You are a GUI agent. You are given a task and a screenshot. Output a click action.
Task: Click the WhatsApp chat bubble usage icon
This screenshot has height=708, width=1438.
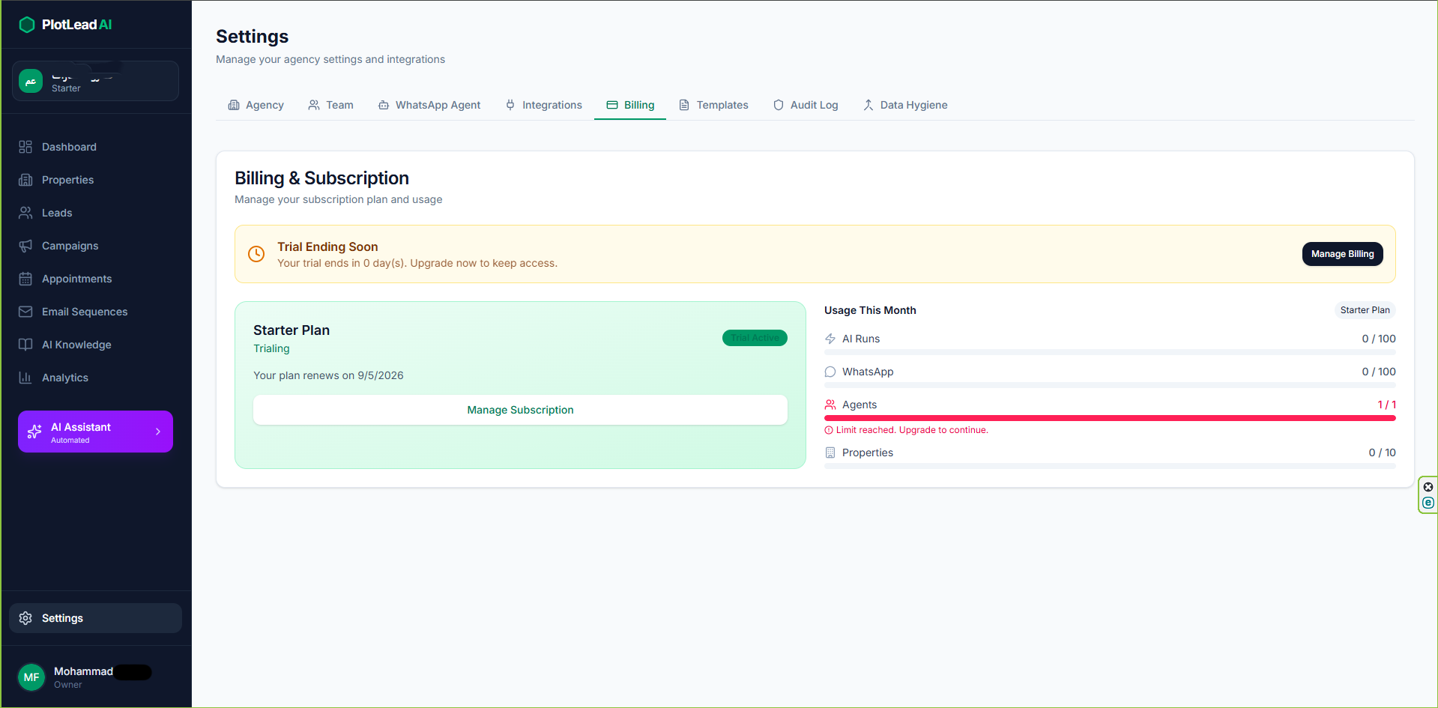pyautogui.click(x=830, y=372)
